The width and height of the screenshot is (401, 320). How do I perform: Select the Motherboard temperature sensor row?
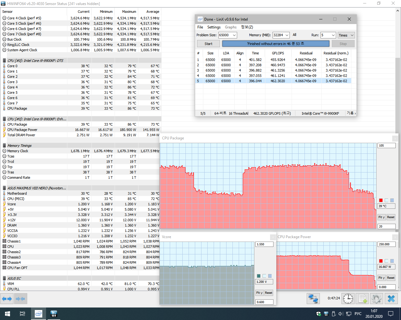[x=81, y=193]
